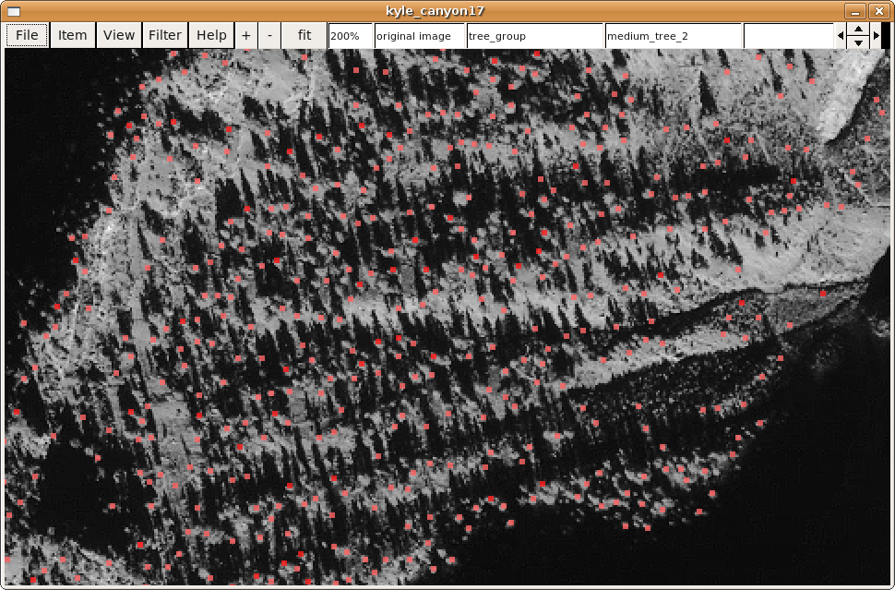Click the left arrow pan button

(x=841, y=35)
